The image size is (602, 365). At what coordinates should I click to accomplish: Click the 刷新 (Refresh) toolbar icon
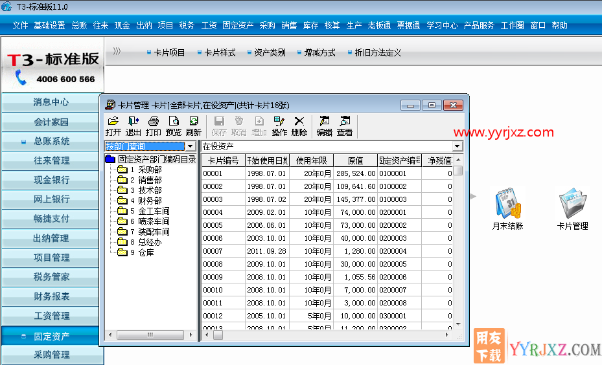pyautogui.click(x=194, y=127)
